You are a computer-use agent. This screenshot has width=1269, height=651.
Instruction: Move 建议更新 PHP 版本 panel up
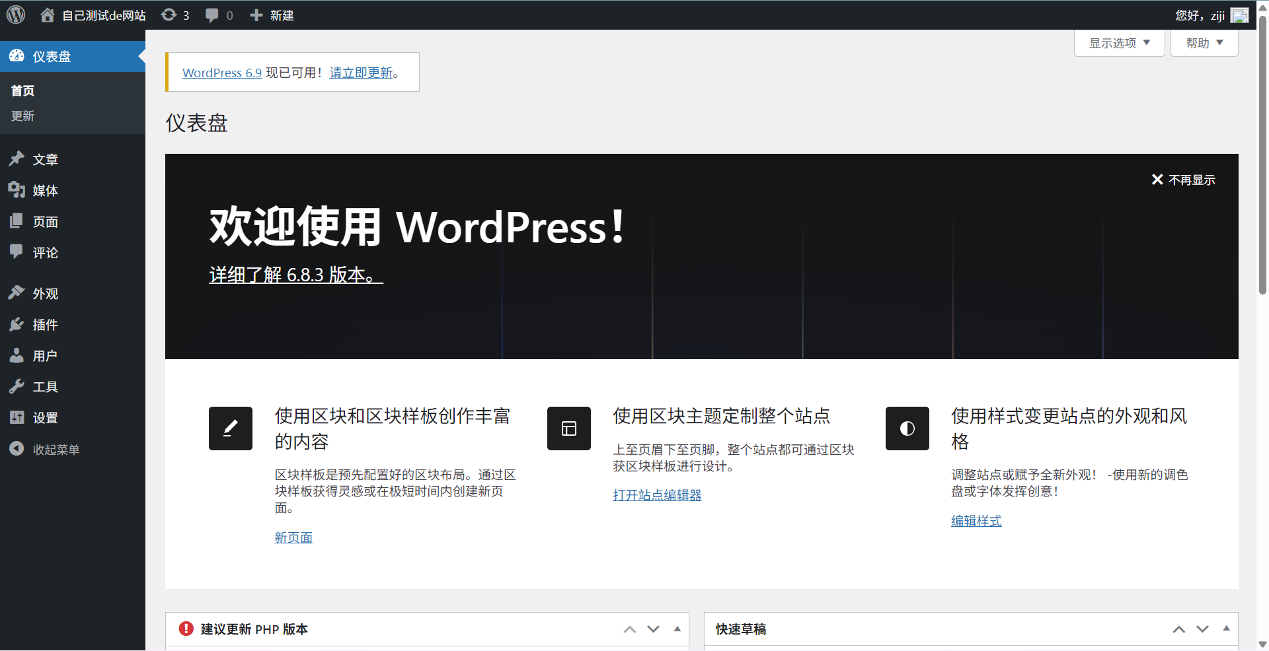[x=630, y=629]
